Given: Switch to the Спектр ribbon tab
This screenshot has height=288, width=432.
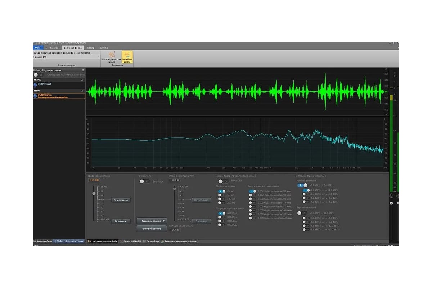Looking at the screenshot, I should (91, 48).
